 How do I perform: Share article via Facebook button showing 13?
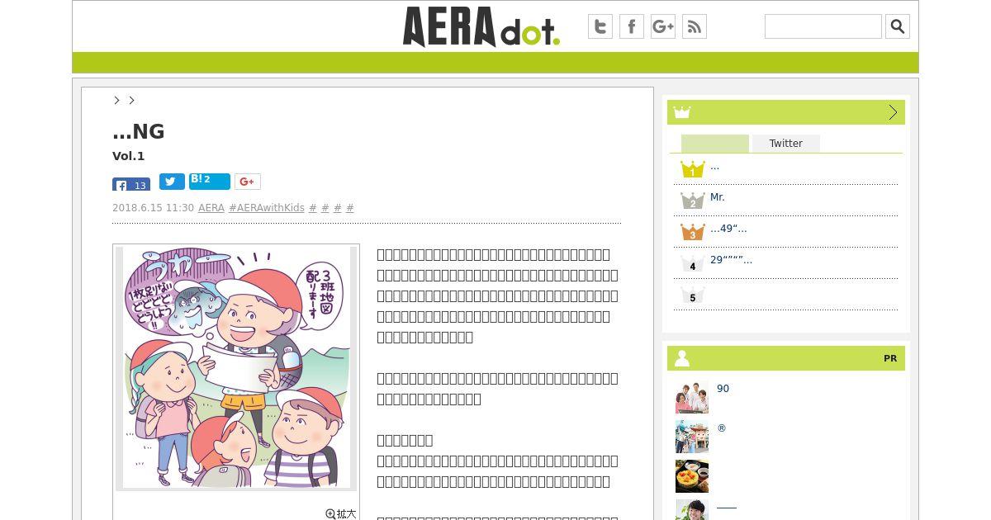pyautogui.click(x=131, y=184)
